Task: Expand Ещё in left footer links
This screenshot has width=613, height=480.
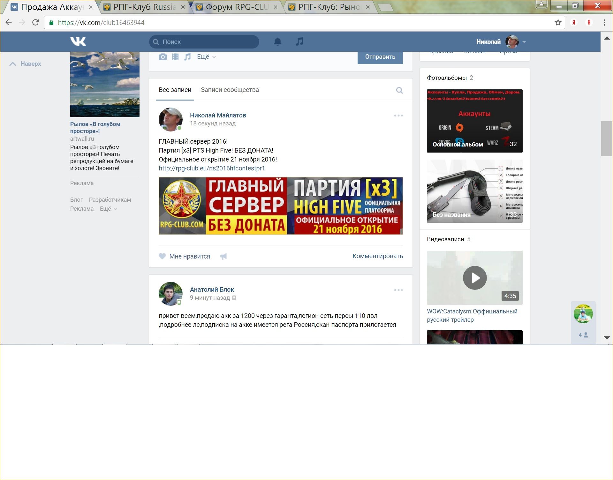Action: point(109,209)
